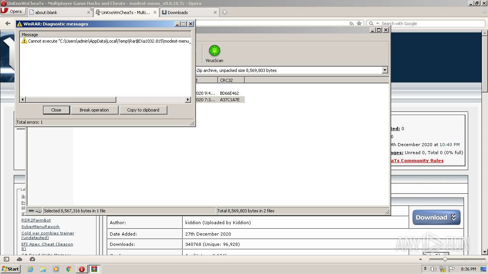This screenshot has height=274, width=488.
Task: Close the WinRAR diagnostic messages dialog
Action: point(56,110)
